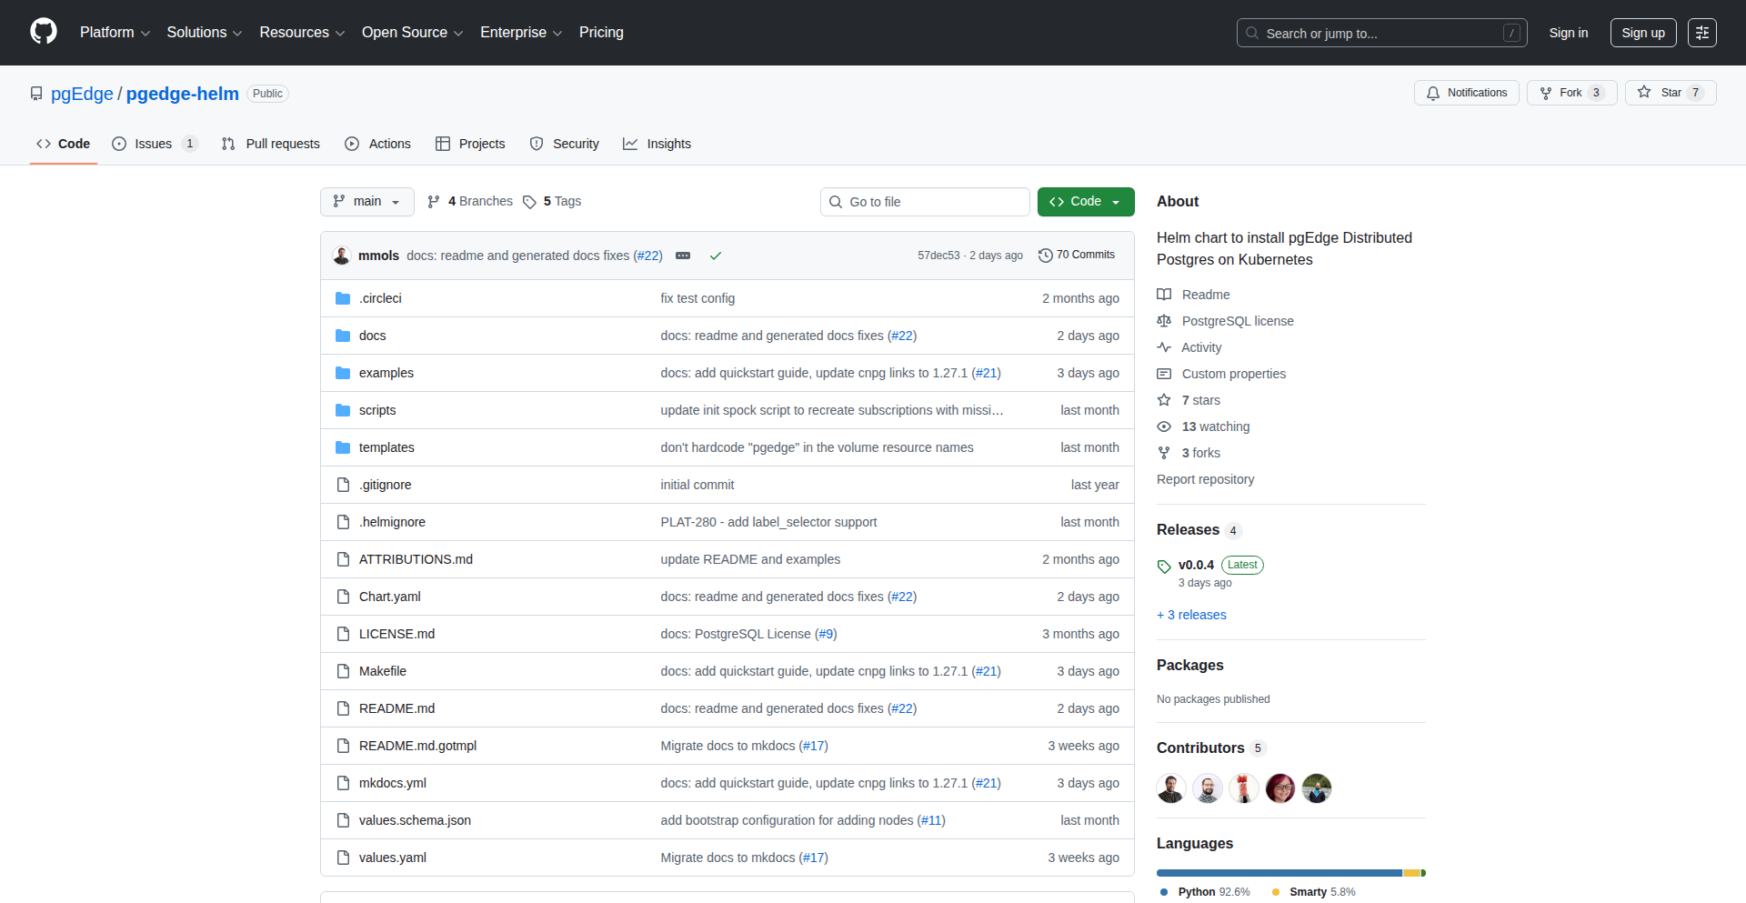Expand the commit message ellipsis

pos(682,256)
